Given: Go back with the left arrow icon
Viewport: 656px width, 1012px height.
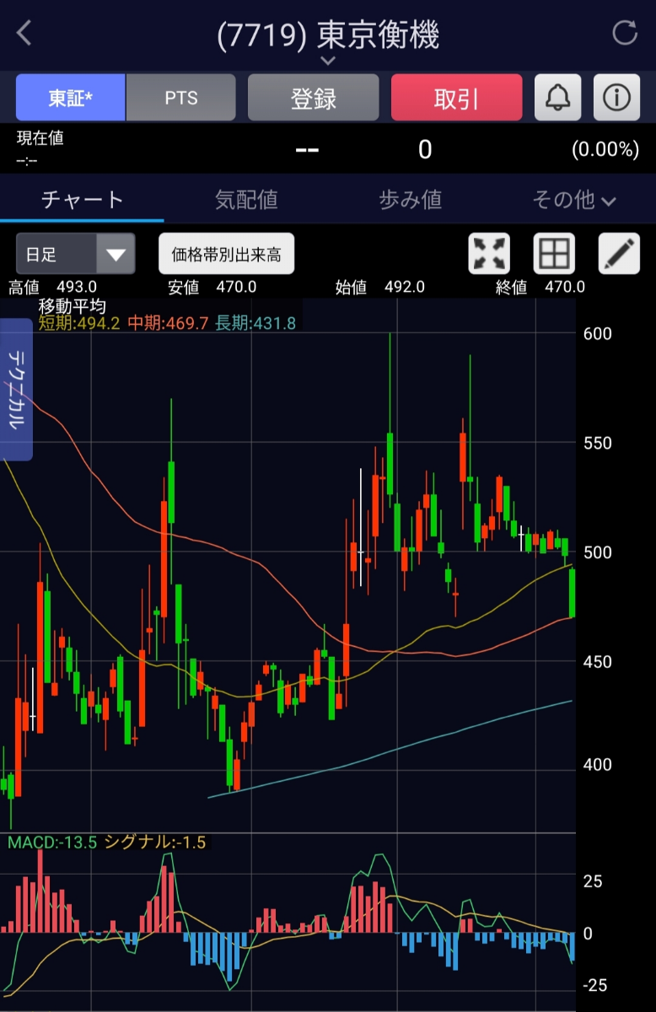Looking at the screenshot, I should (24, 34).
